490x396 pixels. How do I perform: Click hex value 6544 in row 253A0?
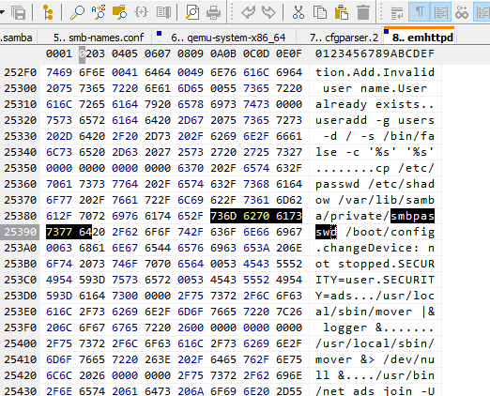tap(158, 248)
